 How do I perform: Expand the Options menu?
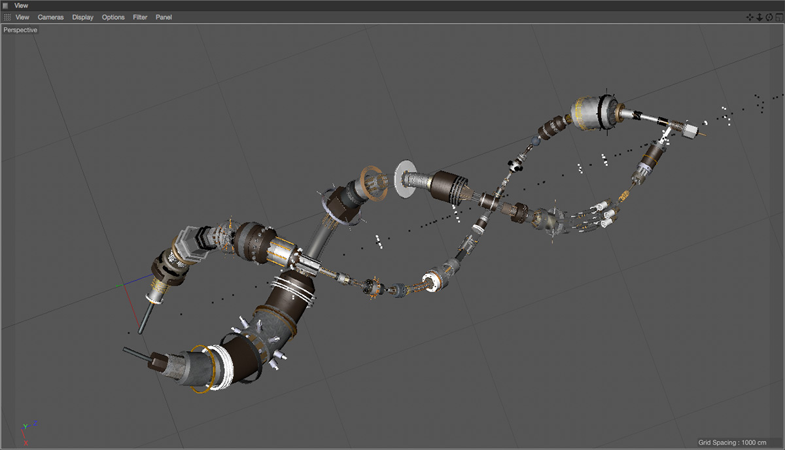point(113,17)
